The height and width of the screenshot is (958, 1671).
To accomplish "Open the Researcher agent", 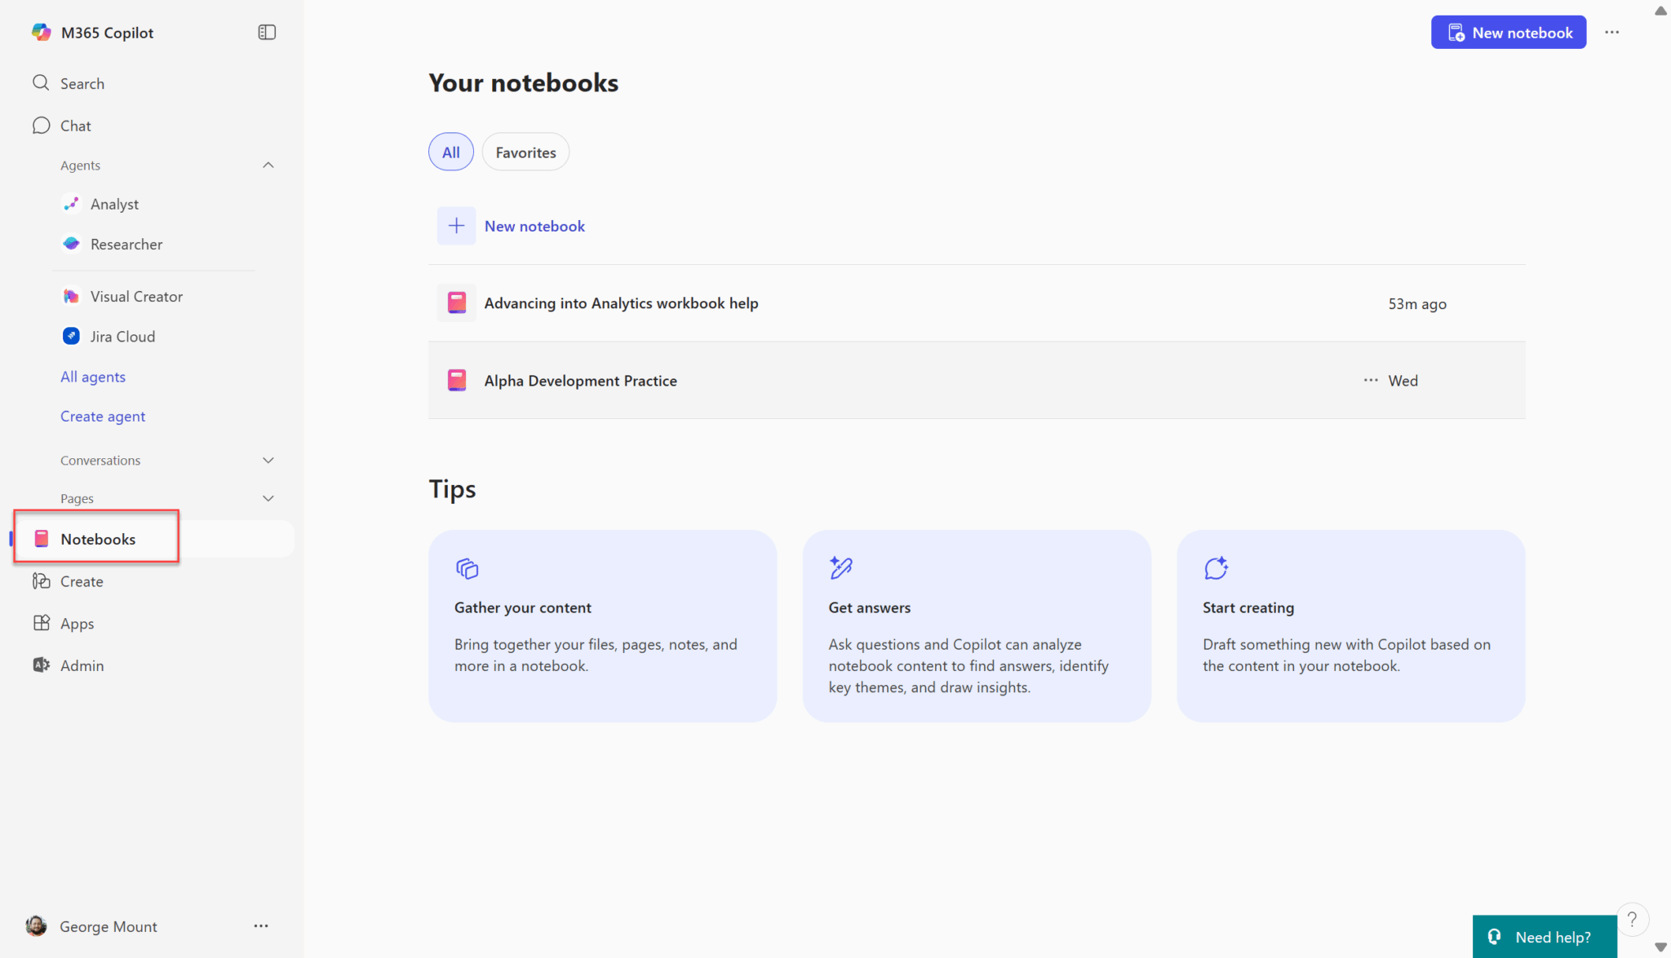I will [x=126, y=244].
